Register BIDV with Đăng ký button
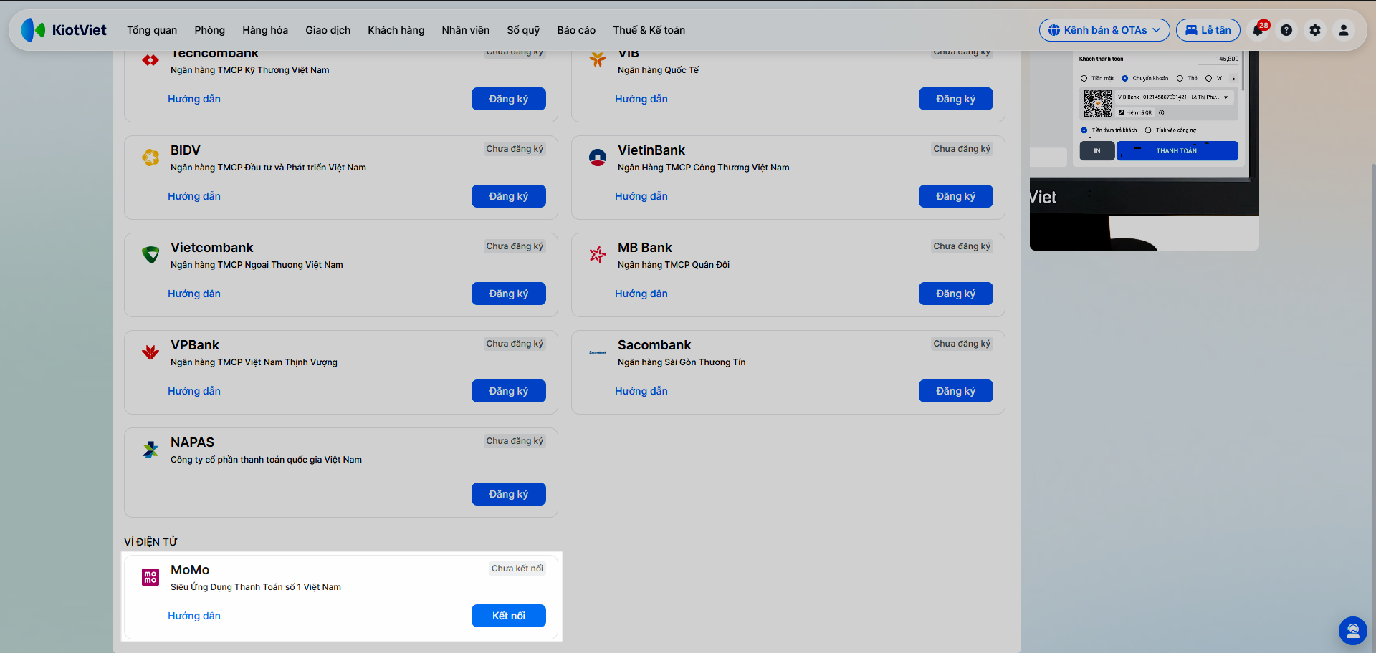 (509, 196)
